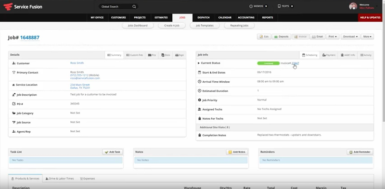This screenshot has width=385, height=189.
Task: Open Projects menu
Action: tap(140, 18)
